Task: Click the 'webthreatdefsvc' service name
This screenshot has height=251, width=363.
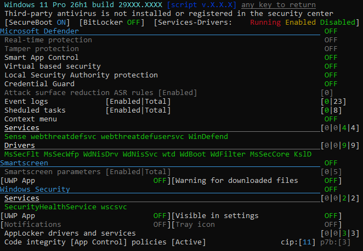Action: [64, 137]
